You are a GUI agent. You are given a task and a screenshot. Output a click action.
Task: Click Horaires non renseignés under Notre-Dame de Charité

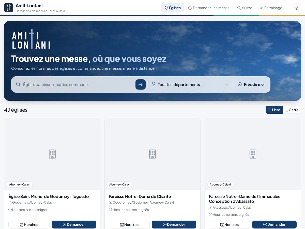131,210
